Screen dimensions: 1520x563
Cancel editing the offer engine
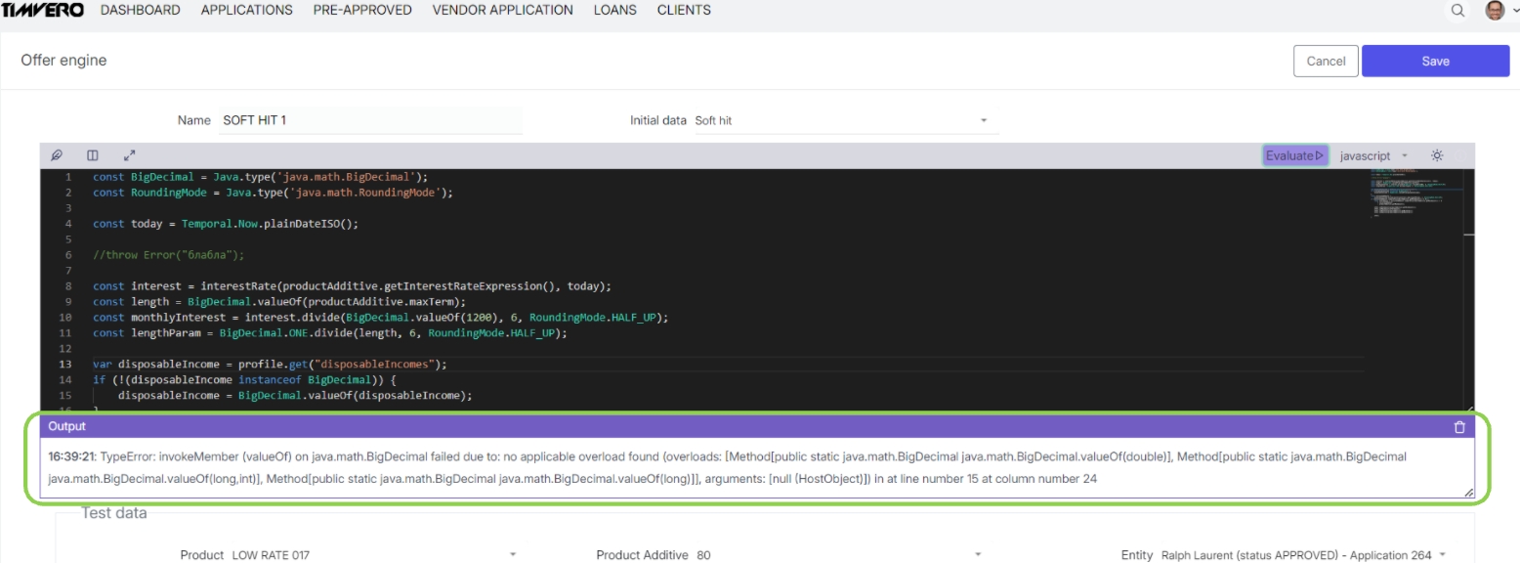pyautogui.click(x=1326, y=61)
